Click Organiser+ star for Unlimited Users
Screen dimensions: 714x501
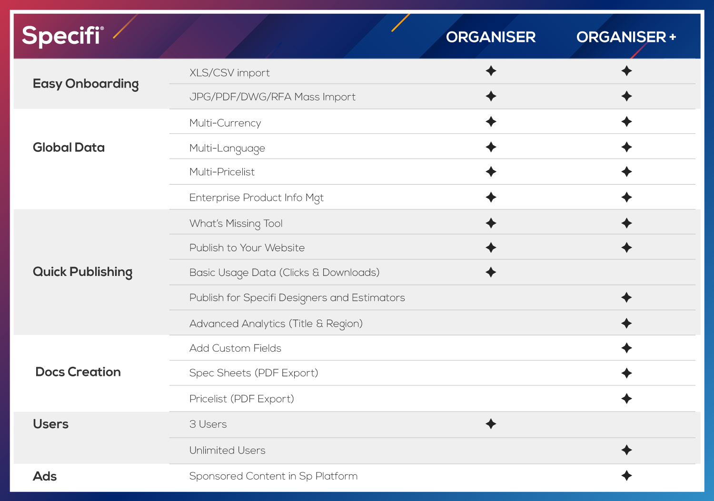coord(626,450)
